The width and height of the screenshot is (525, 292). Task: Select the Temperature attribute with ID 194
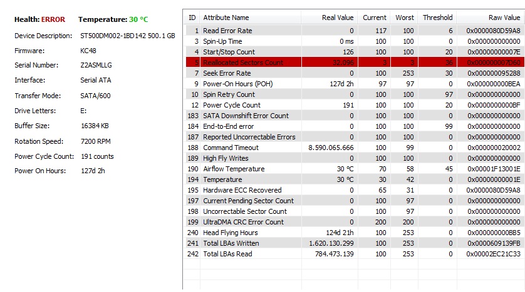[x=354, y=179]
